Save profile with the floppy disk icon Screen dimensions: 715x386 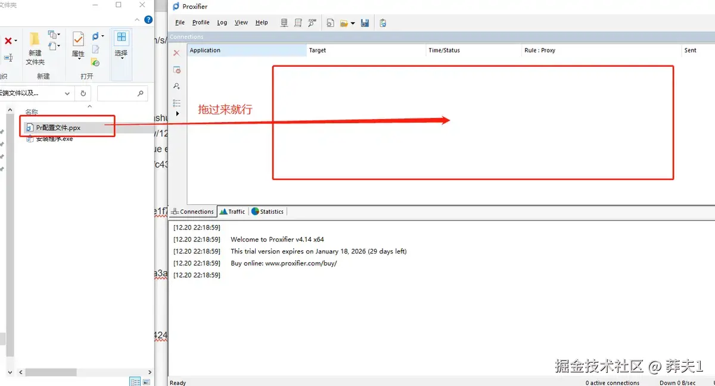365,23
